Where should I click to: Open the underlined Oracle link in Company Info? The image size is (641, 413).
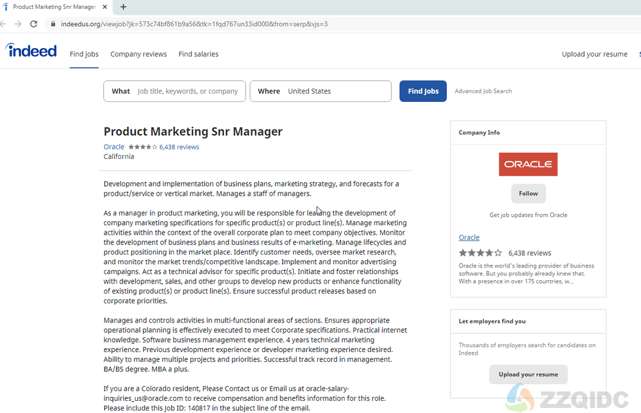tap(469, 237)
